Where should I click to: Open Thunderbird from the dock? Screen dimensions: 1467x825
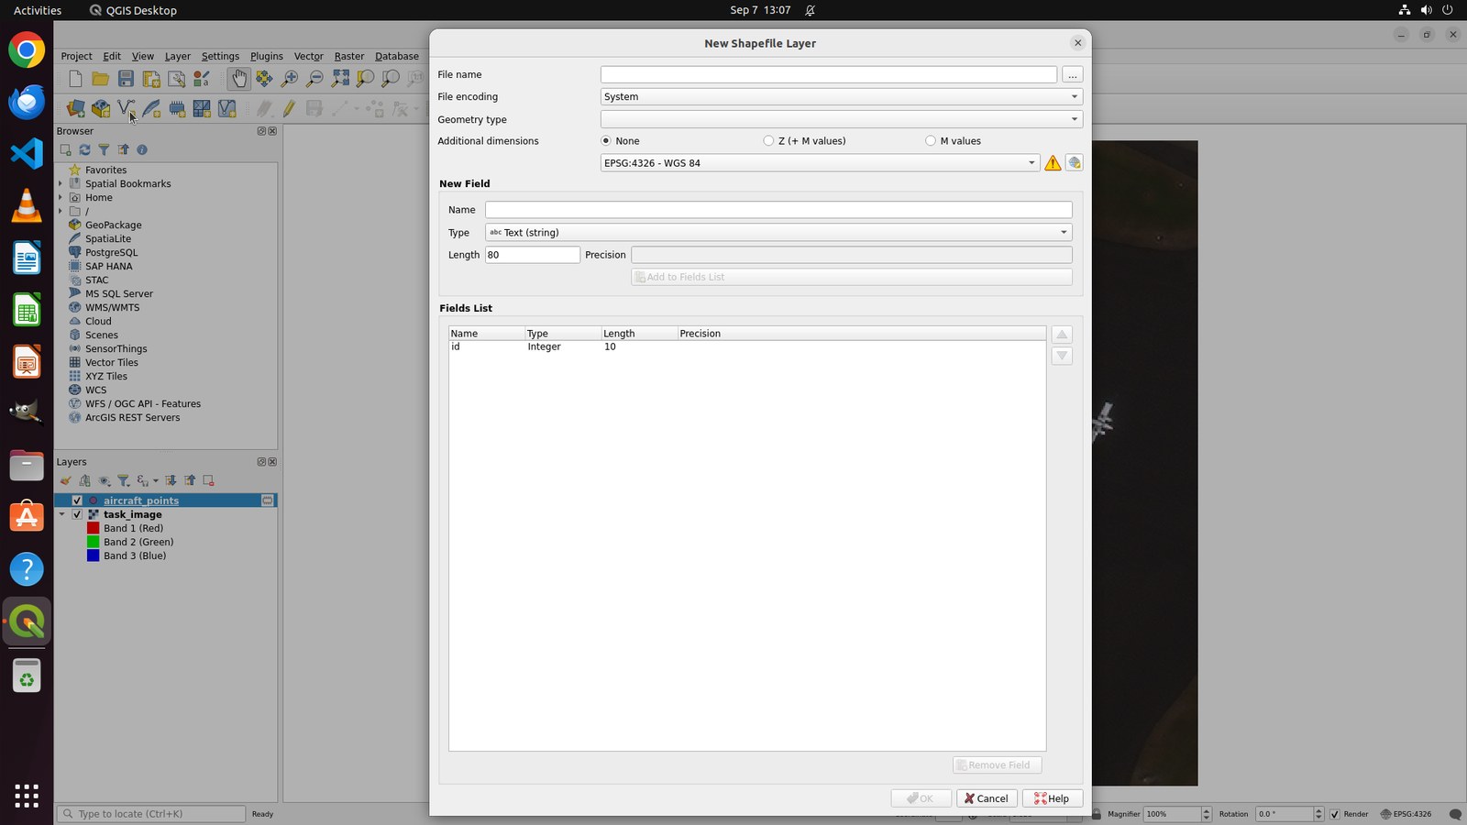27,102
